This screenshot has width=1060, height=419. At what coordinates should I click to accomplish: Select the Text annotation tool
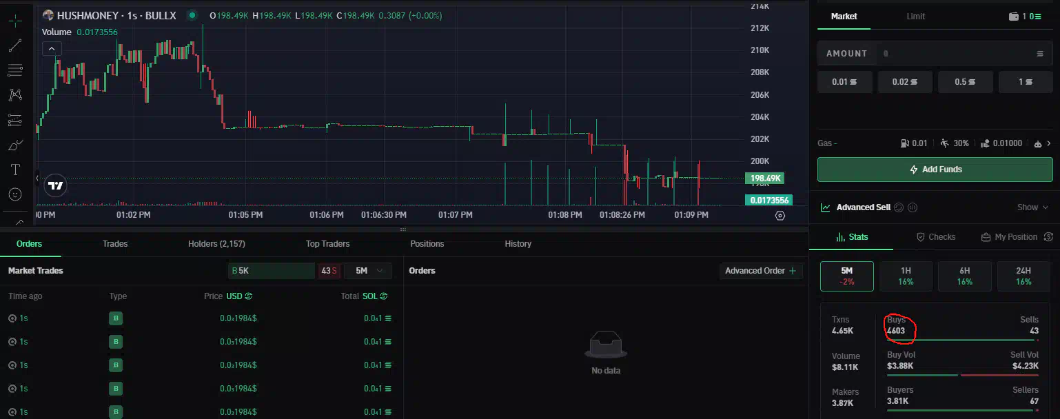(15, 170)
